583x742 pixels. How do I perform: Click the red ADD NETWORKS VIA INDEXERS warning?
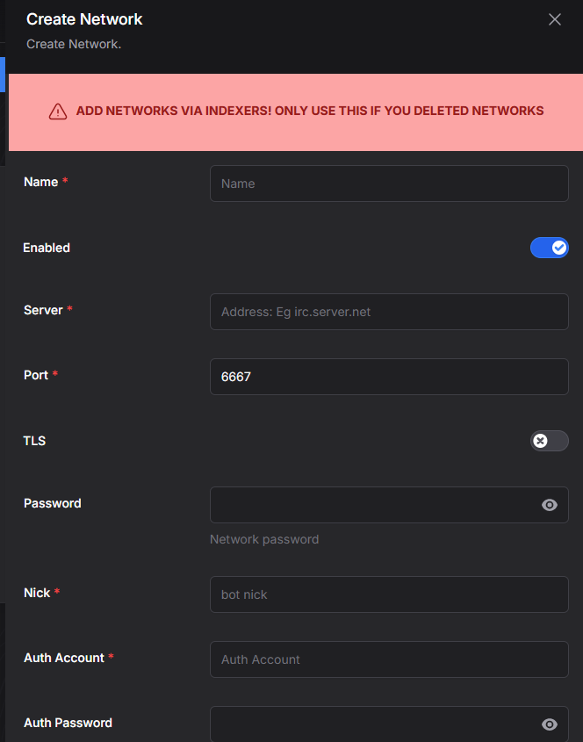[310, 111]
